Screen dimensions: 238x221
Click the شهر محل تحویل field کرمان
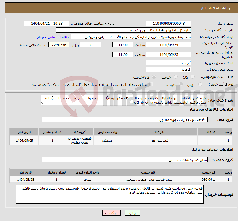click(169, 69)
